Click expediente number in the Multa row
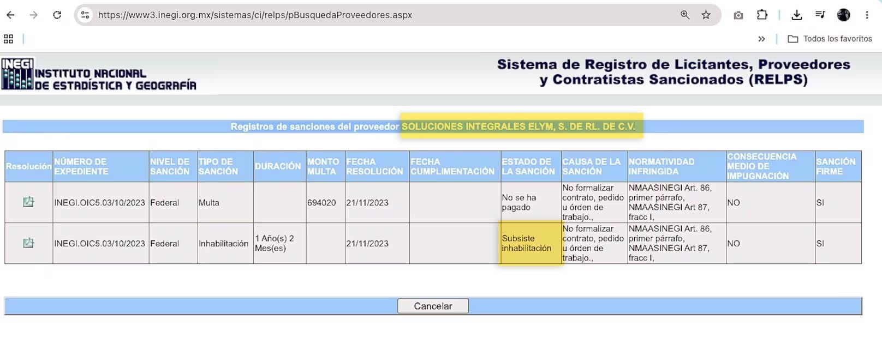The height and width of the screenshot is (338, 882). click(99, 202)
